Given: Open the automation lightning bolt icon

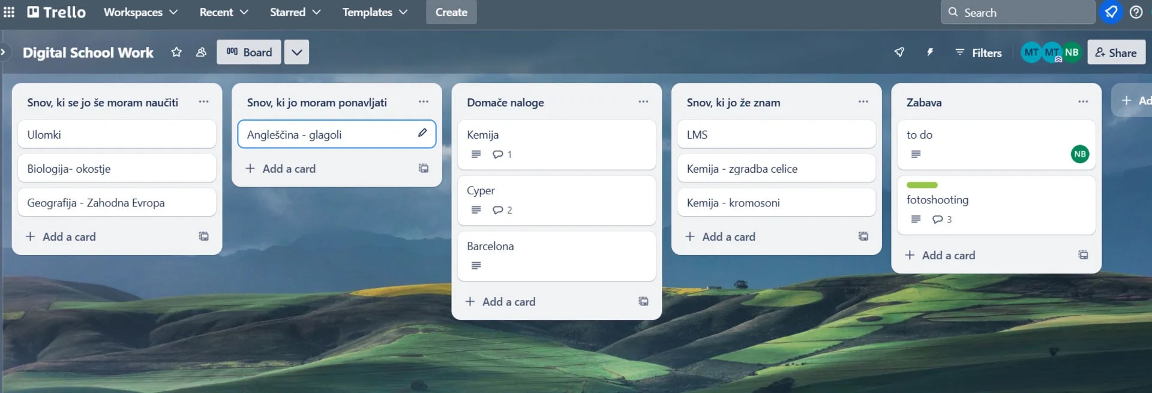Looking at the screenshot, I should point(930,52).
